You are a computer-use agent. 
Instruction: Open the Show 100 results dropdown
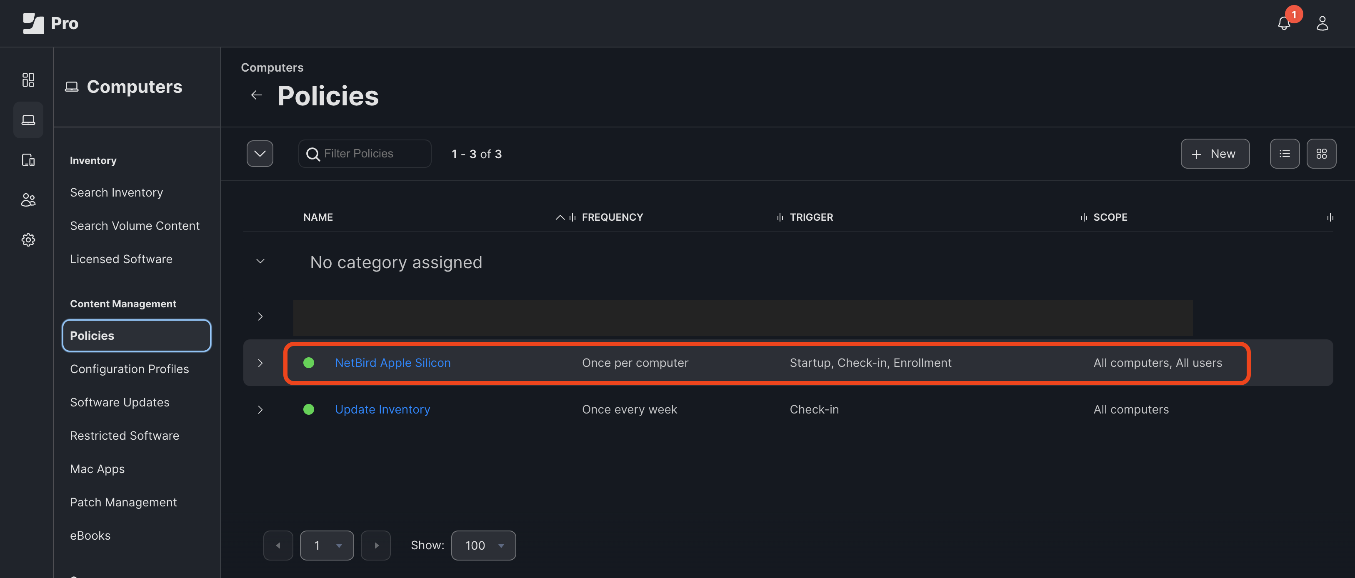pyautogui.click(x=483, y=546)
